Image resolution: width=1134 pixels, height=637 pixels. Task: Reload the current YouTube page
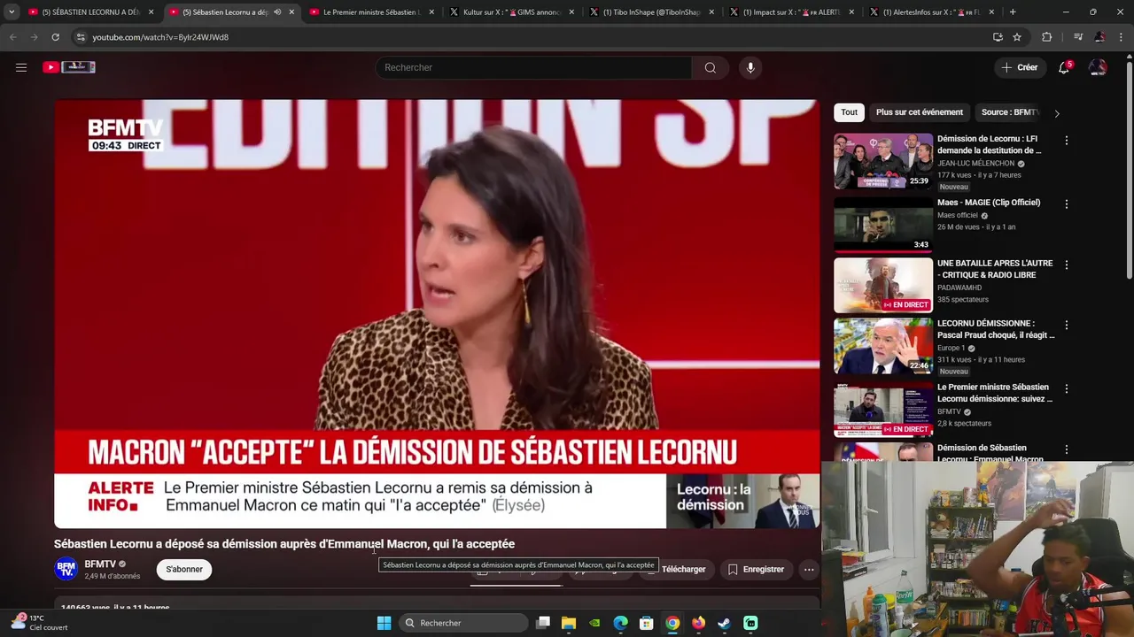(x=55, y=37)
